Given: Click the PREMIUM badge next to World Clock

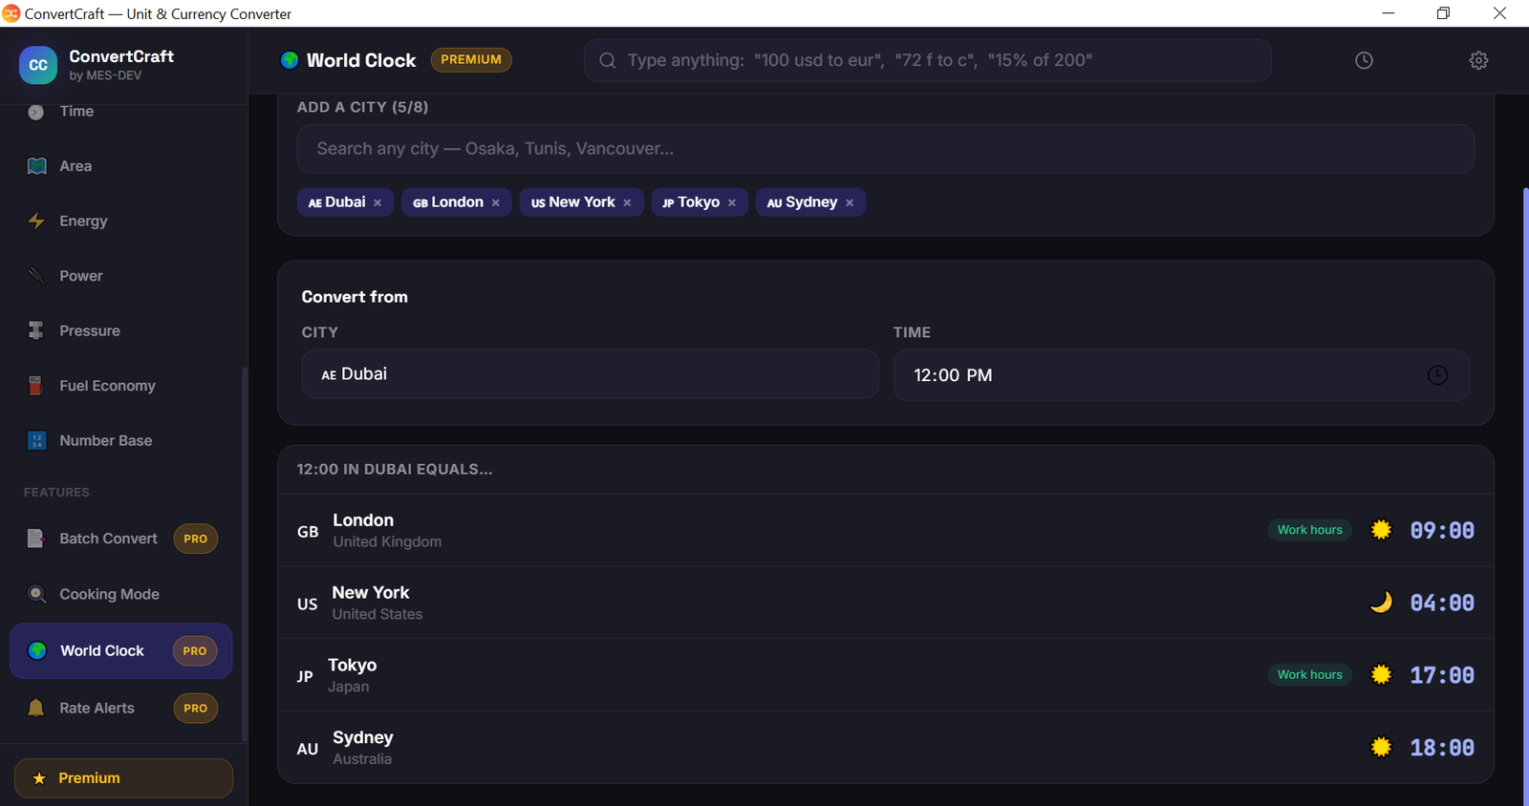Looking at the screenshot, I should [471, 60].
